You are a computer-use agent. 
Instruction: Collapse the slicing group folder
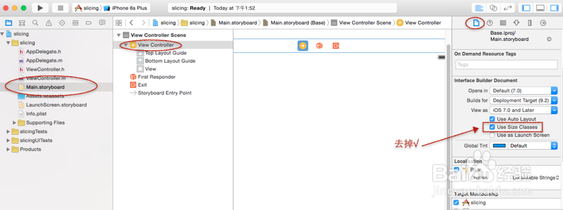coord(8,43)
